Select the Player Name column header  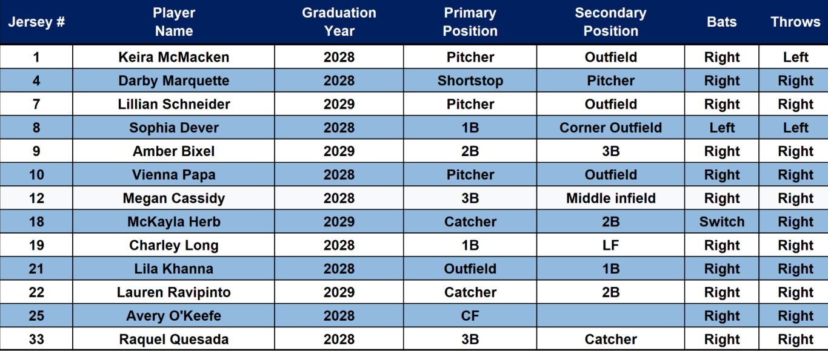174,22
